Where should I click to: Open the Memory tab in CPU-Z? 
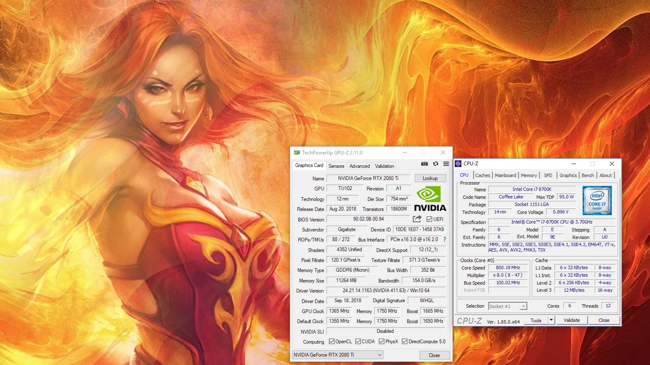point(529,175)
